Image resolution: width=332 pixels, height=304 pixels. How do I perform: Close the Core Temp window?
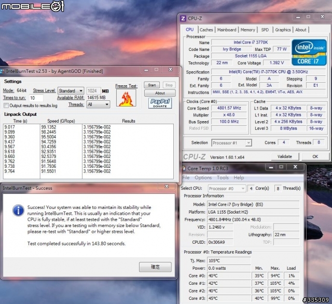pos(295,167)
